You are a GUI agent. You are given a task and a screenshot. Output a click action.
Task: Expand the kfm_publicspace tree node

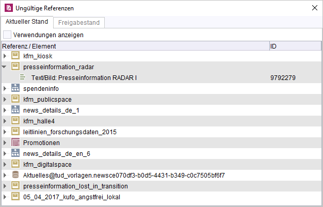5,99
